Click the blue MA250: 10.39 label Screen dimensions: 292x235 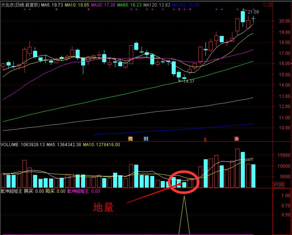[186, 5]
